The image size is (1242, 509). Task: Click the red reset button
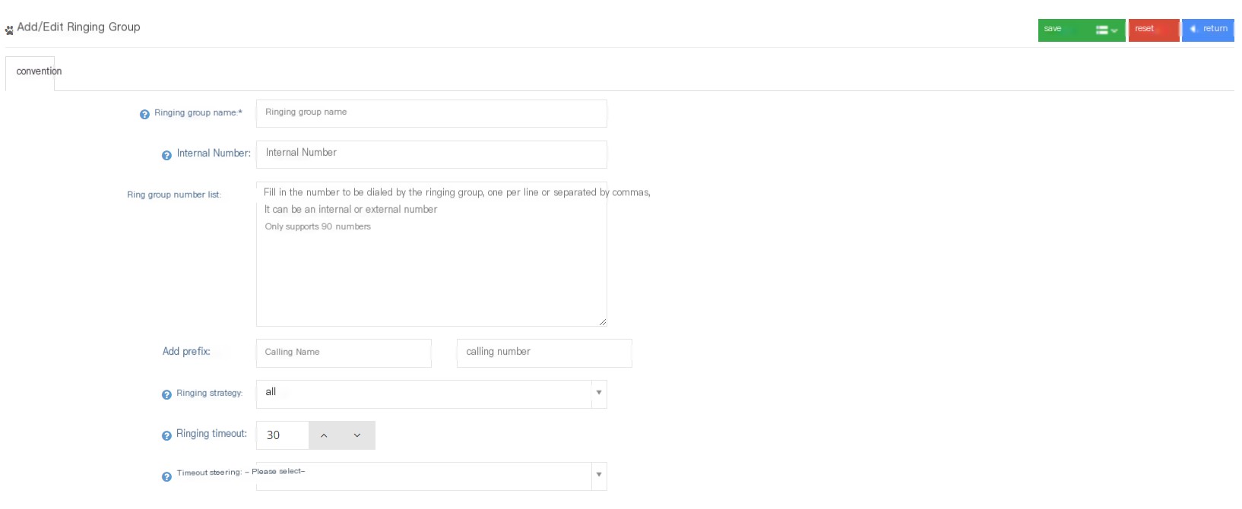coord(1154,30)
